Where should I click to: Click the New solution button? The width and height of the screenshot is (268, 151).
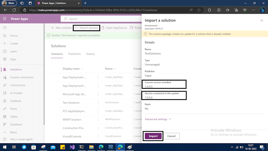(x=61, y=28)
